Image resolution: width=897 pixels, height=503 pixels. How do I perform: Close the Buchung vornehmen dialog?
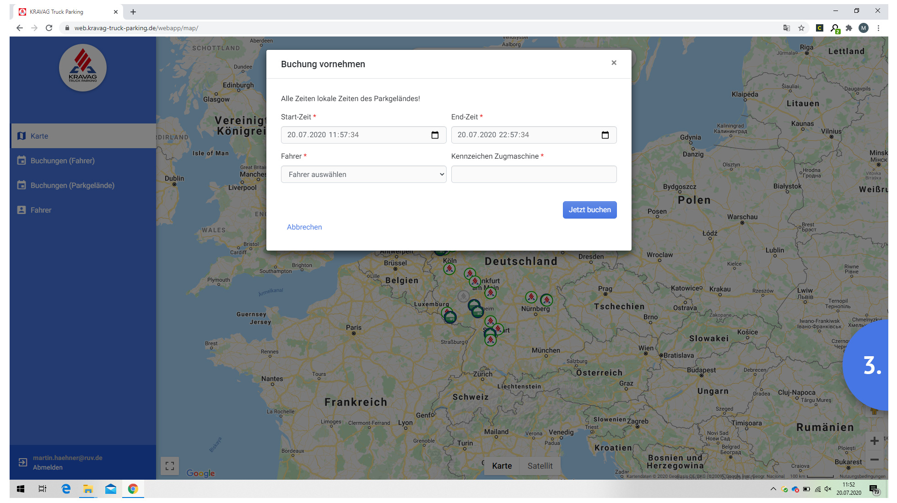coord(614,63)
